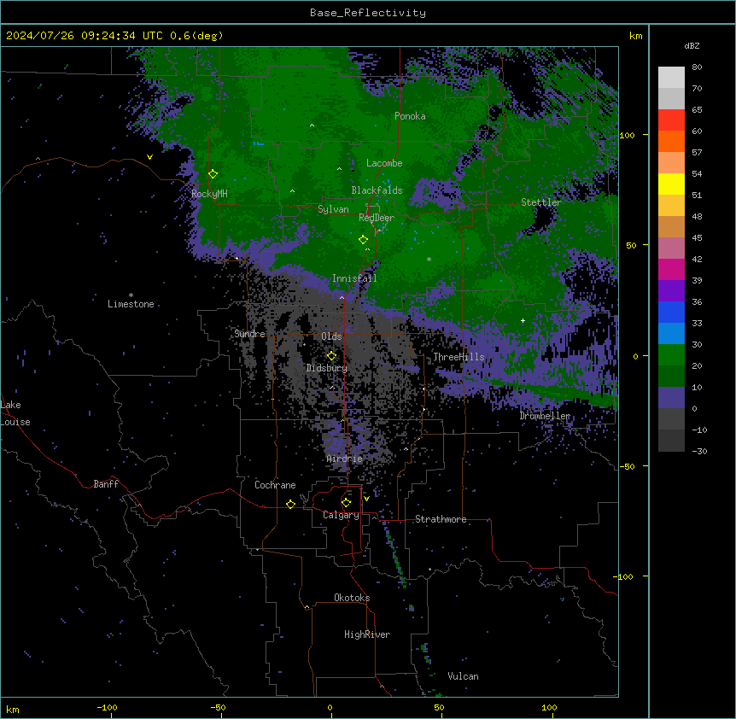This screenshot has width=736, height=719.
Task: Click the yellow diamond marker above the Calgary label
Action: pyautogui.click(x=346, y=503)
